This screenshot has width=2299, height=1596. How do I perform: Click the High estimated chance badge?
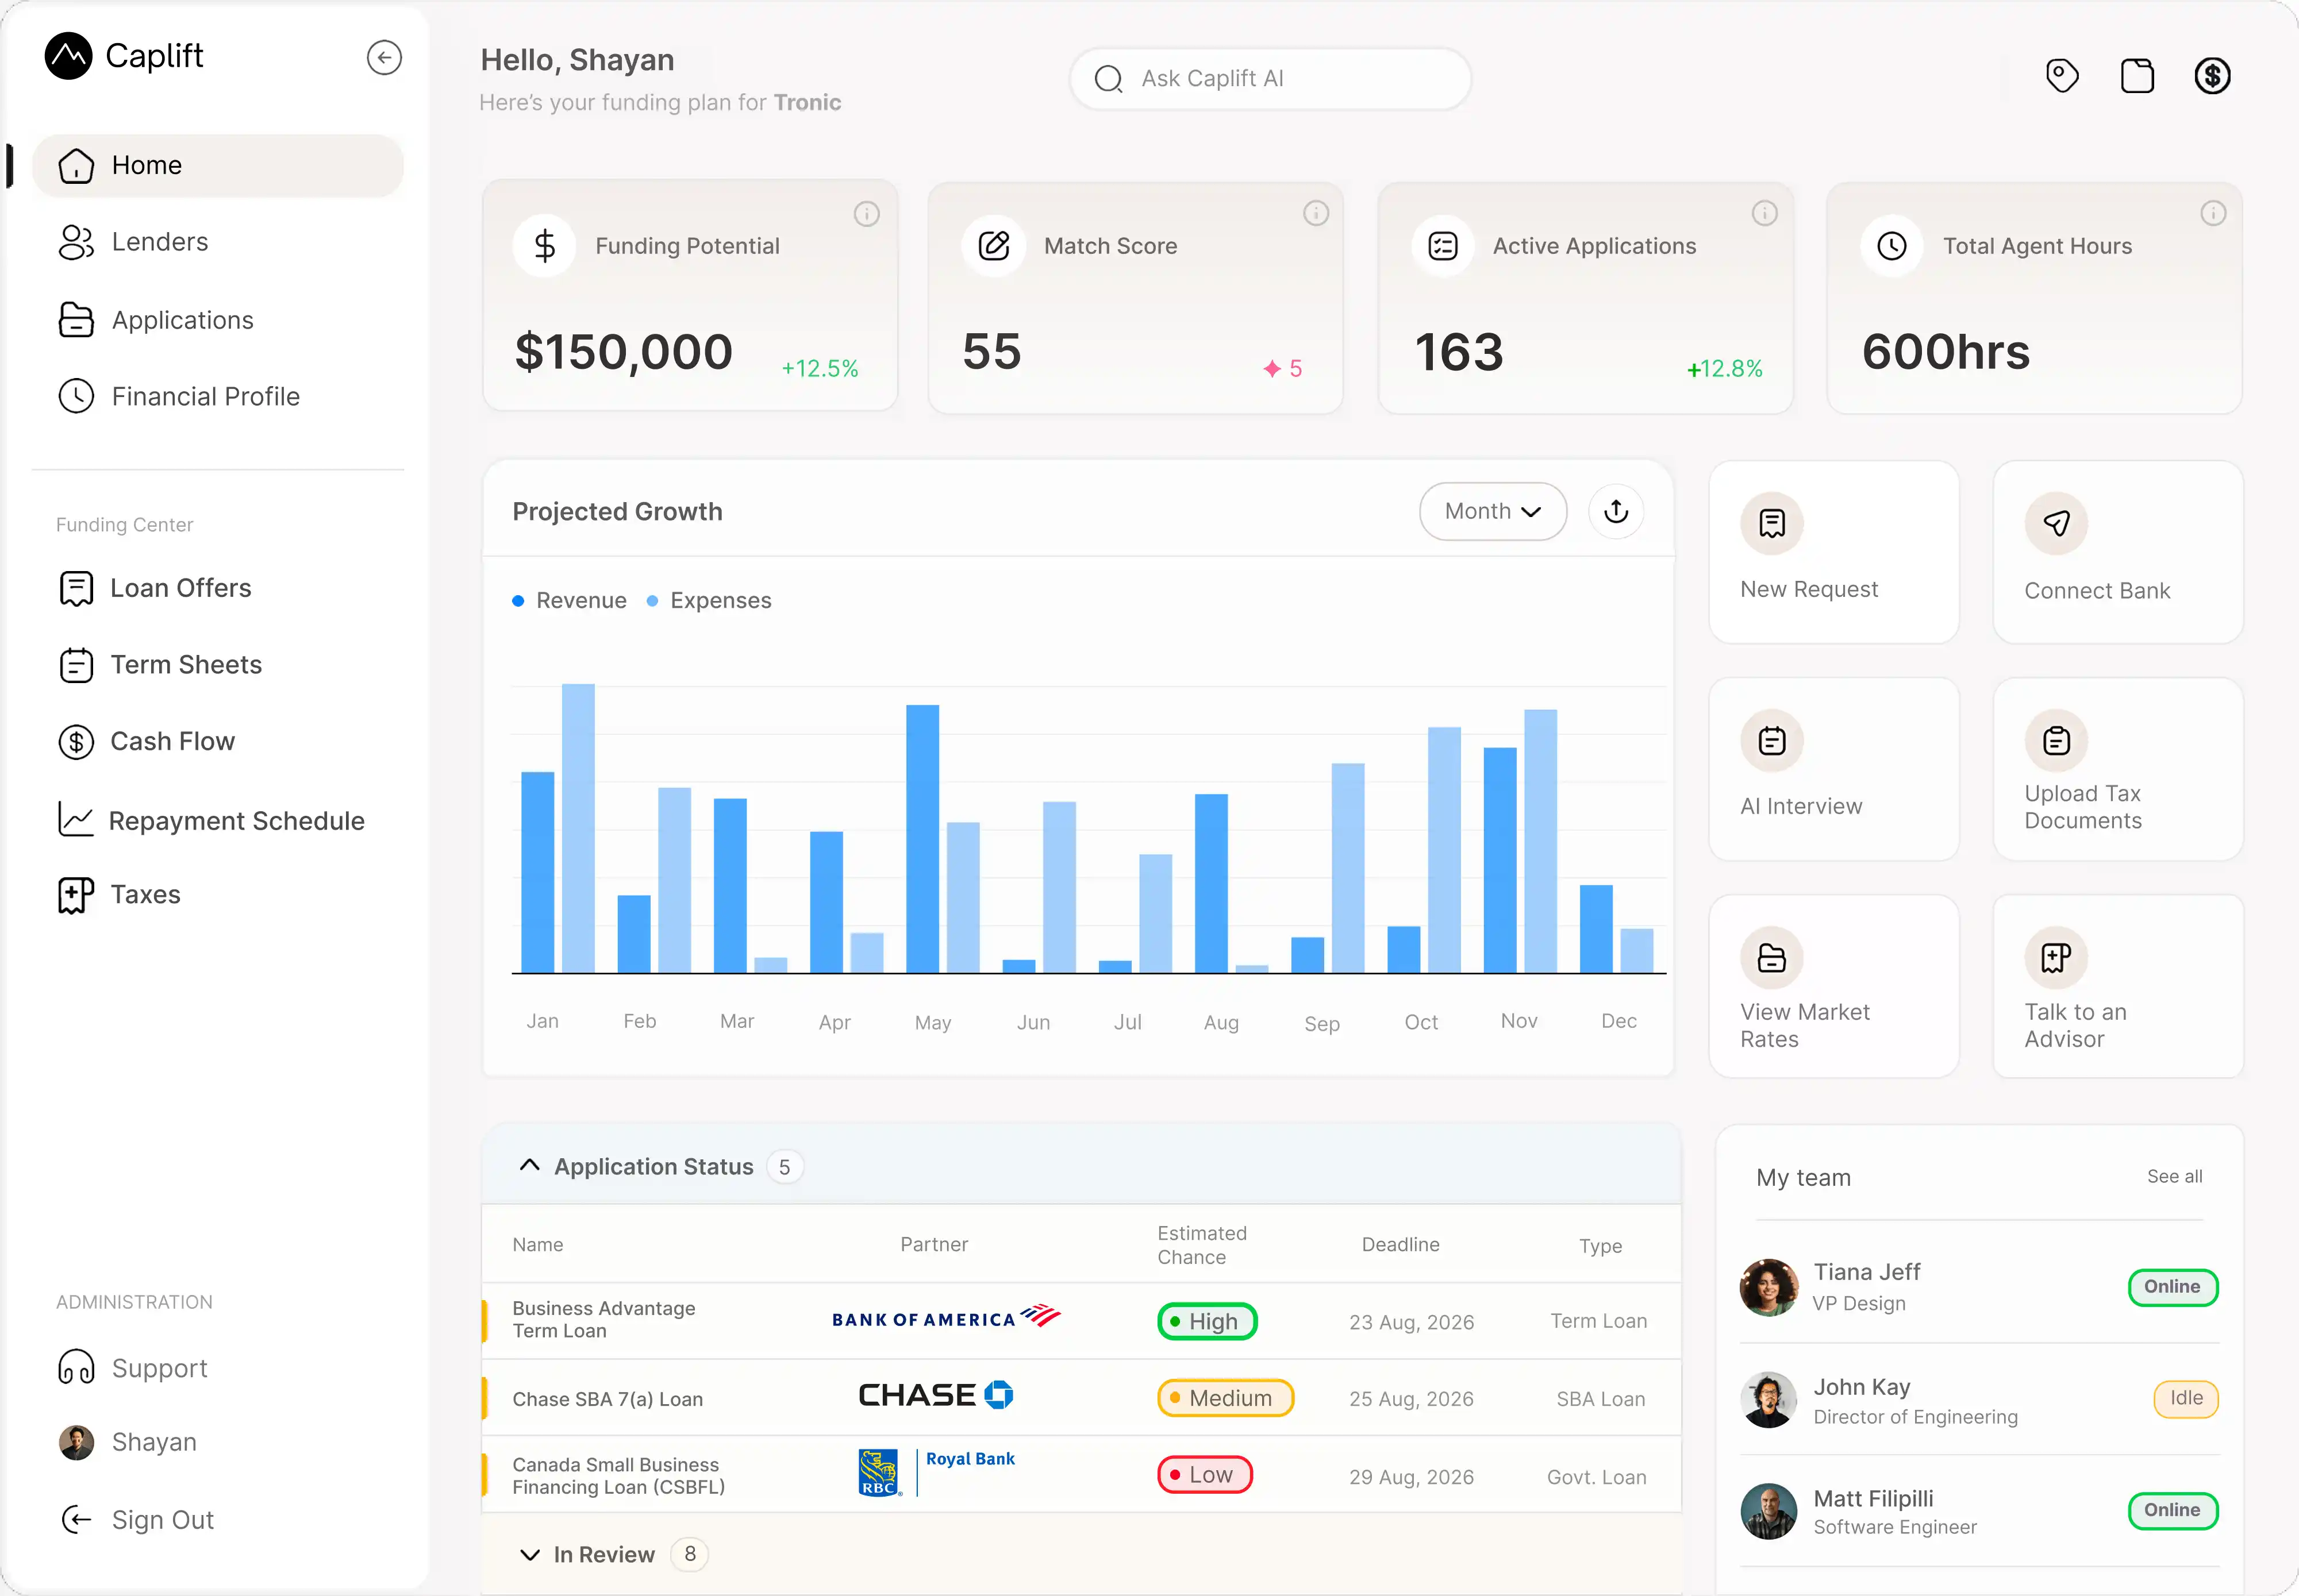tap(1206, 1320)
